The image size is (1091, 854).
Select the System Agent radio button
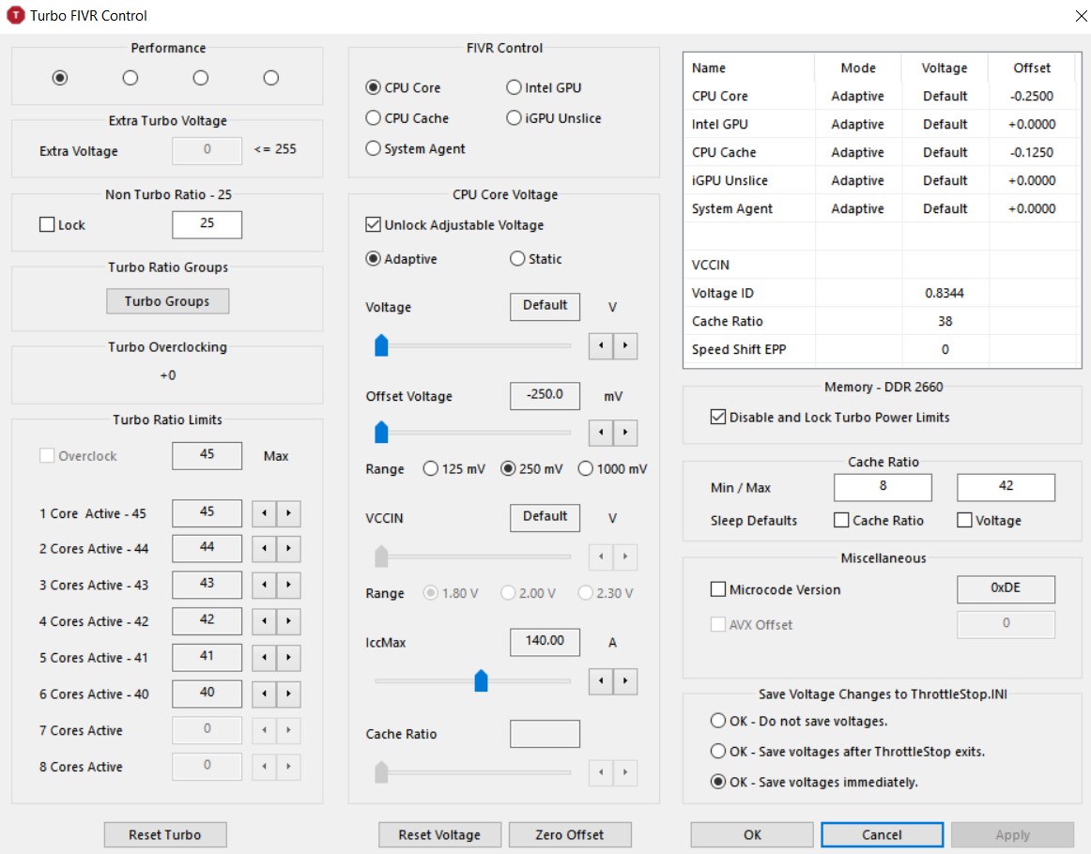pyautogui.click(x=373, y=149)
